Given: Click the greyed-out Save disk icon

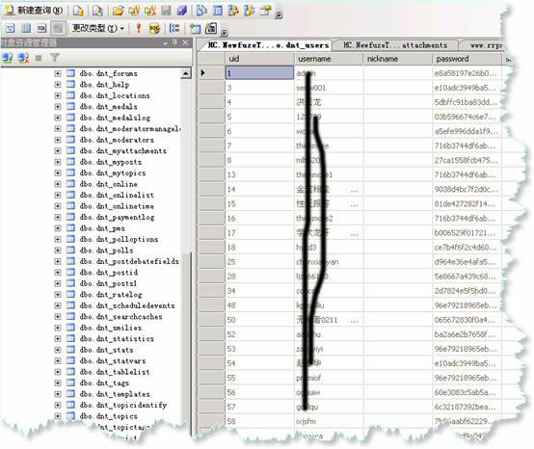Looking at the screenshot, I should tap(166, 11).
